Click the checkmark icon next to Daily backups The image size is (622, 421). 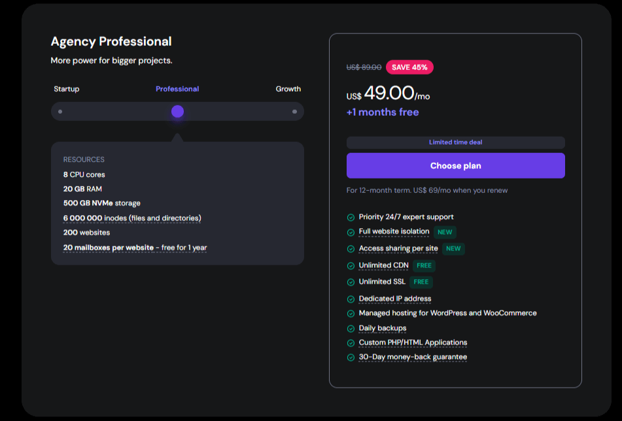click(x=351, y=328)
